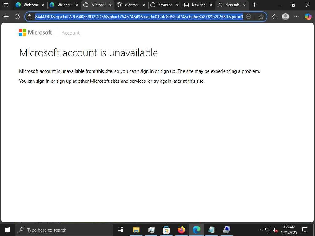Open the Account link in header
315x236 pixels.
[70, 33]
